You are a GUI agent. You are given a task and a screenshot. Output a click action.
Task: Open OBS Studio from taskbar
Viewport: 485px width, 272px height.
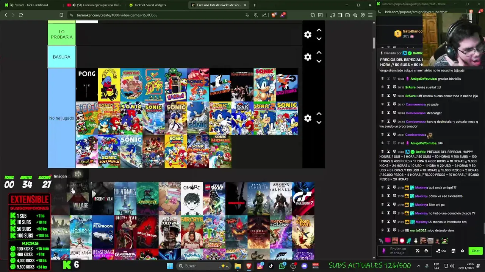[293, 266]
